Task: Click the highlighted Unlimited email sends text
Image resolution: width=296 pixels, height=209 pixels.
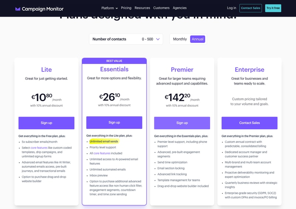Action: click(104, 141)
